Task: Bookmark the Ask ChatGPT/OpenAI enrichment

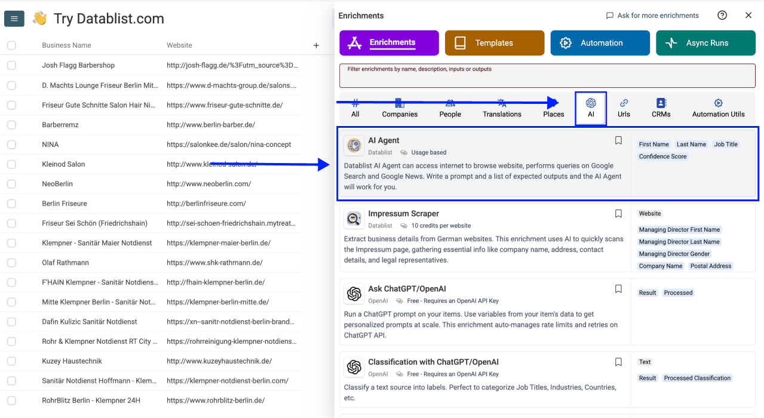Action: pyautogui.click(x=618, y=288)
